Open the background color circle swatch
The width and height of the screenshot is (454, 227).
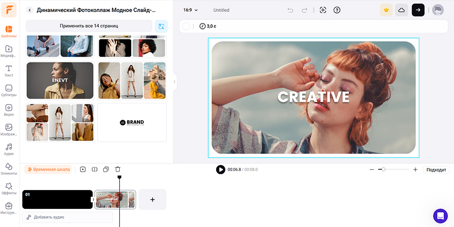[186, 26]
